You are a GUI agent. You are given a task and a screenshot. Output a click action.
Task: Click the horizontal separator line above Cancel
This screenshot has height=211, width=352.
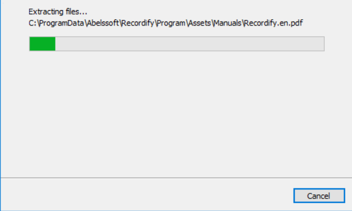coord(176,178)
